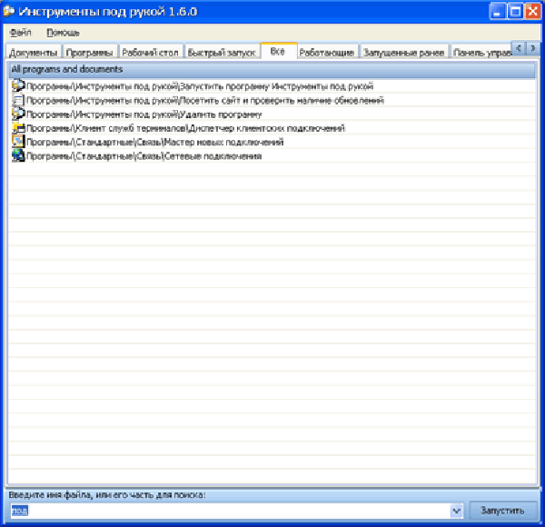
Task: Switch to the Работающие tab
Action: tap(327, 53)
